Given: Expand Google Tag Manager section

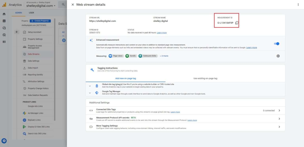Looking at the screenshot, I should (90, 93).
